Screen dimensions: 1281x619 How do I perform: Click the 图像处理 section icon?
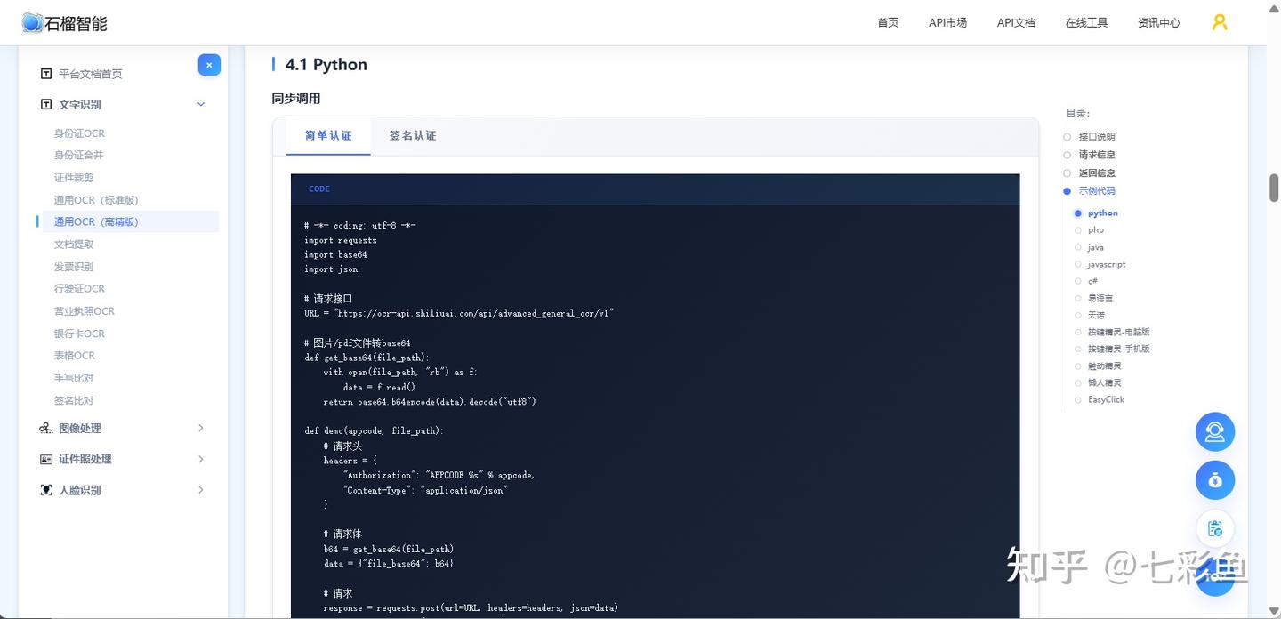point(46,429)
